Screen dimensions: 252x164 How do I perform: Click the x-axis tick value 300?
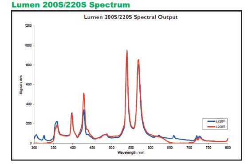34,148
